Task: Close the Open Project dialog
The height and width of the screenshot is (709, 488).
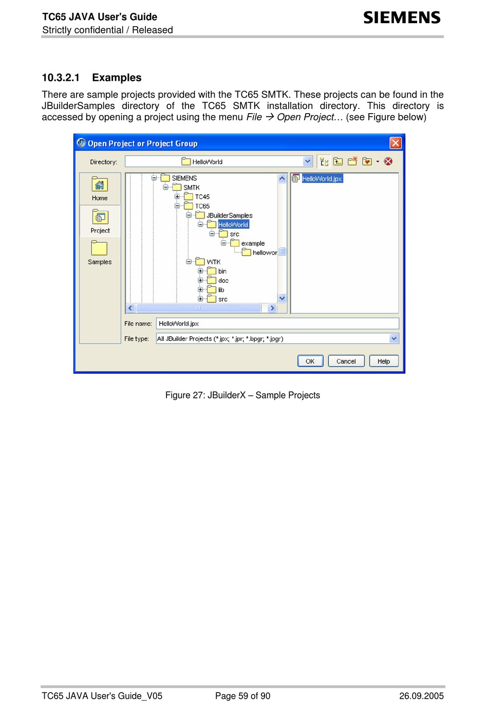Action: coord(395,143)
